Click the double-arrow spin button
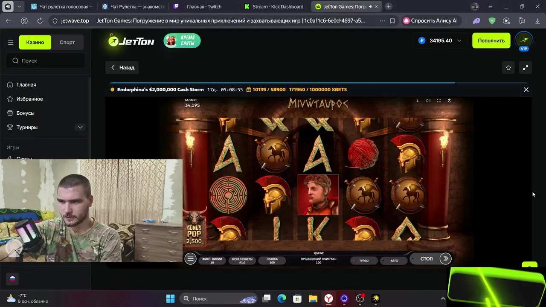This screenshot has height=307, width=546. (x=445, y=258)
